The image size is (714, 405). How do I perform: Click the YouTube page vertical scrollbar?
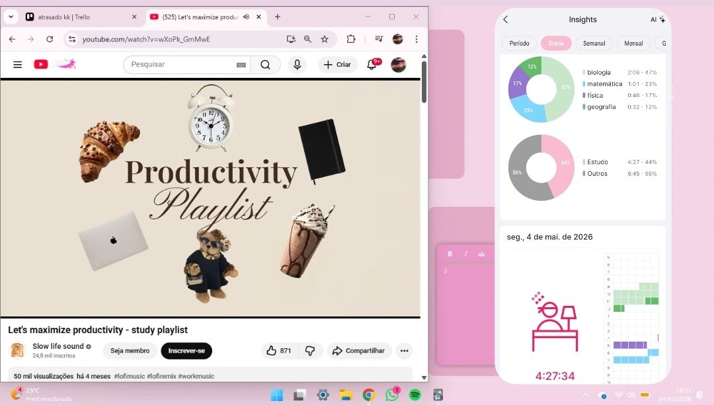coord(424,82)
